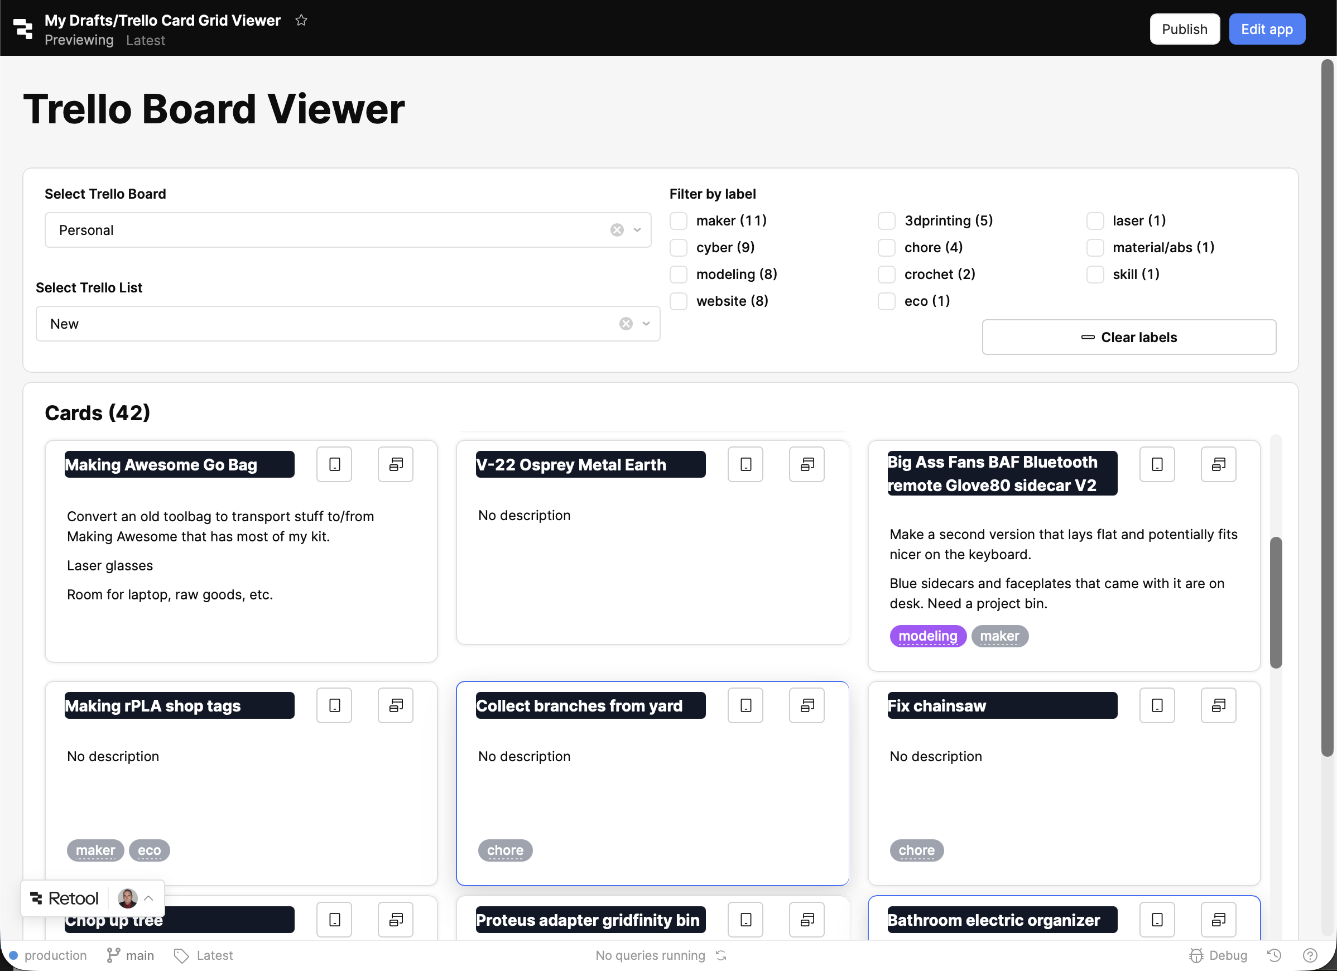Click the Publish button
Viewport: 1337px width, 971px height.
tap(1184, 29)
